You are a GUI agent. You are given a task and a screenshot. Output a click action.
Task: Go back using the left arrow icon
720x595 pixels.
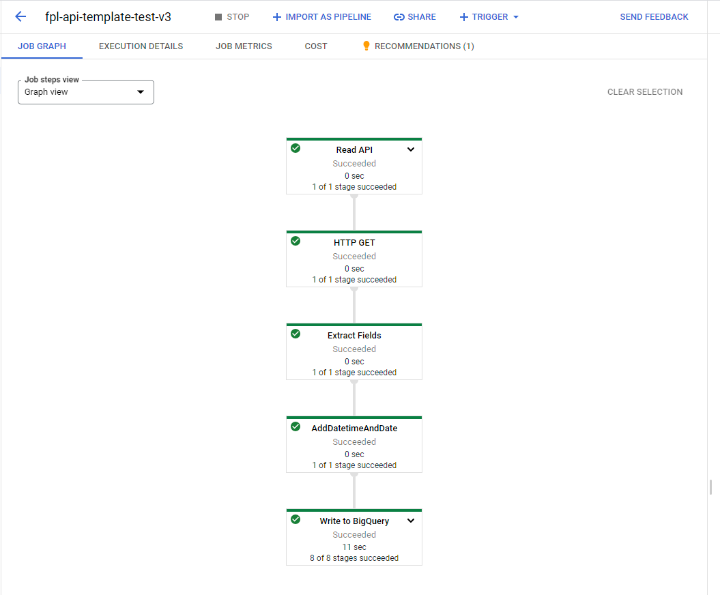tap(20, 17)
